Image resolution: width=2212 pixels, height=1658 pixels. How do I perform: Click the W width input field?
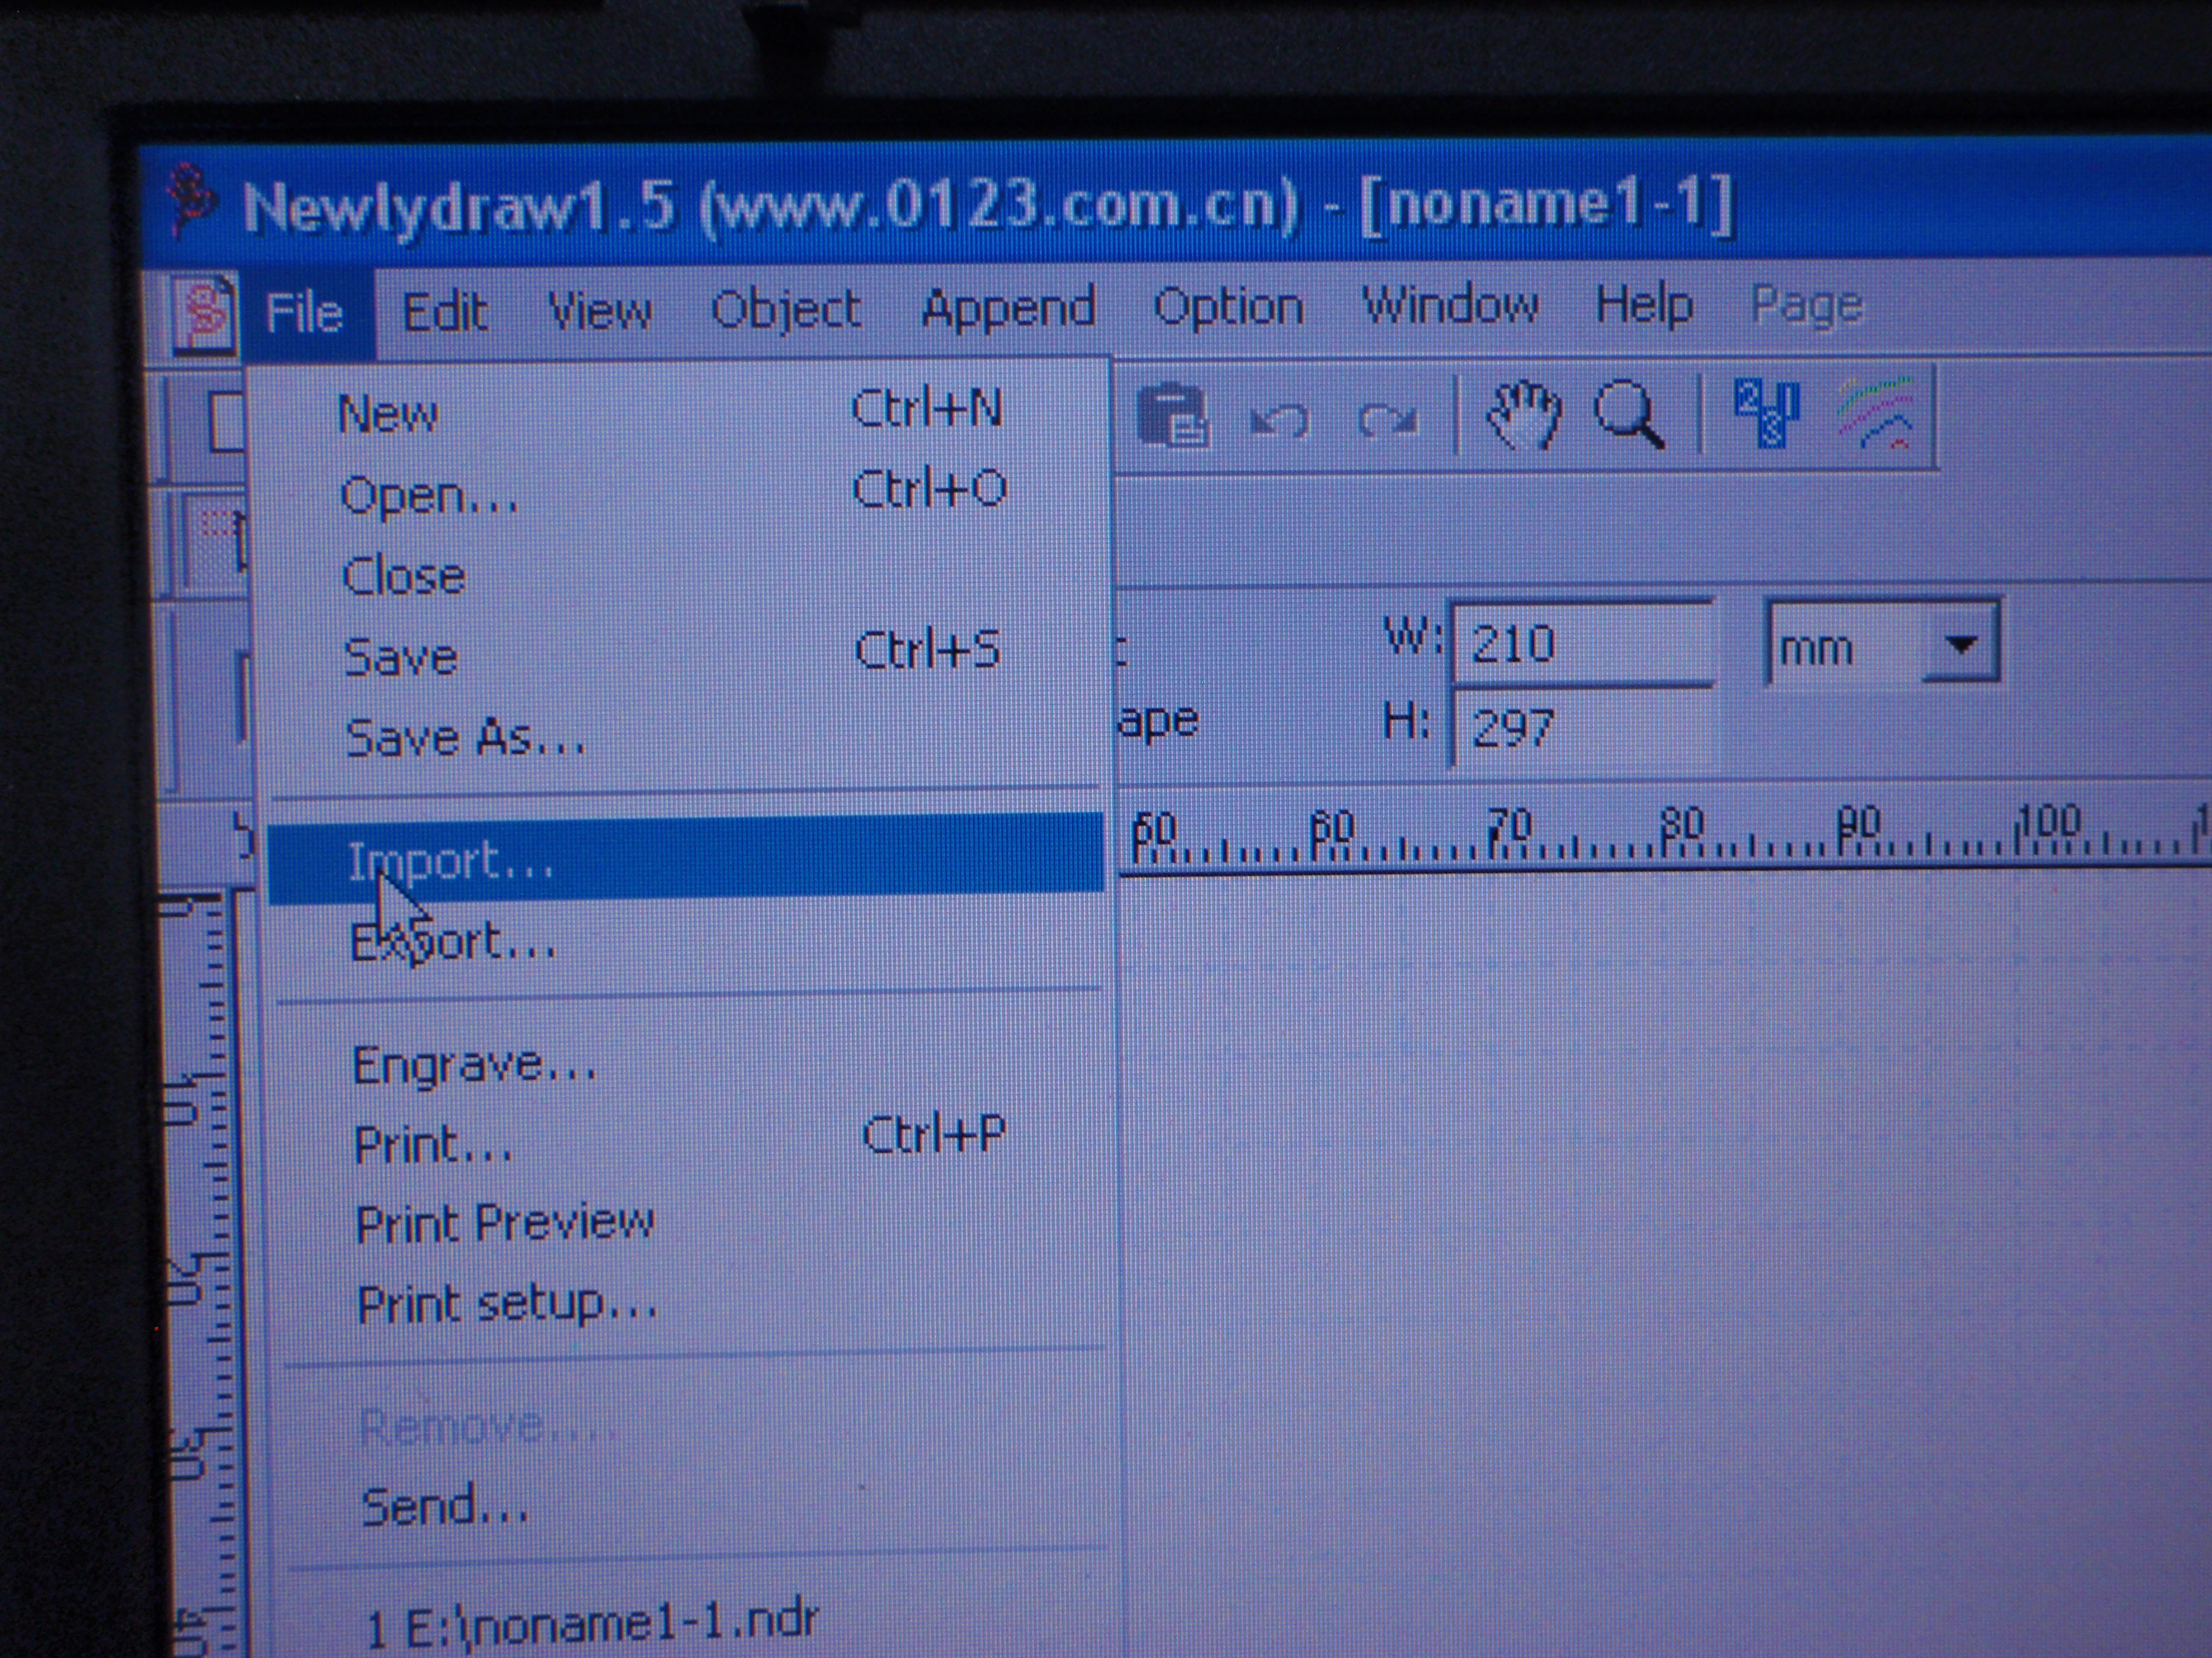1583,645
